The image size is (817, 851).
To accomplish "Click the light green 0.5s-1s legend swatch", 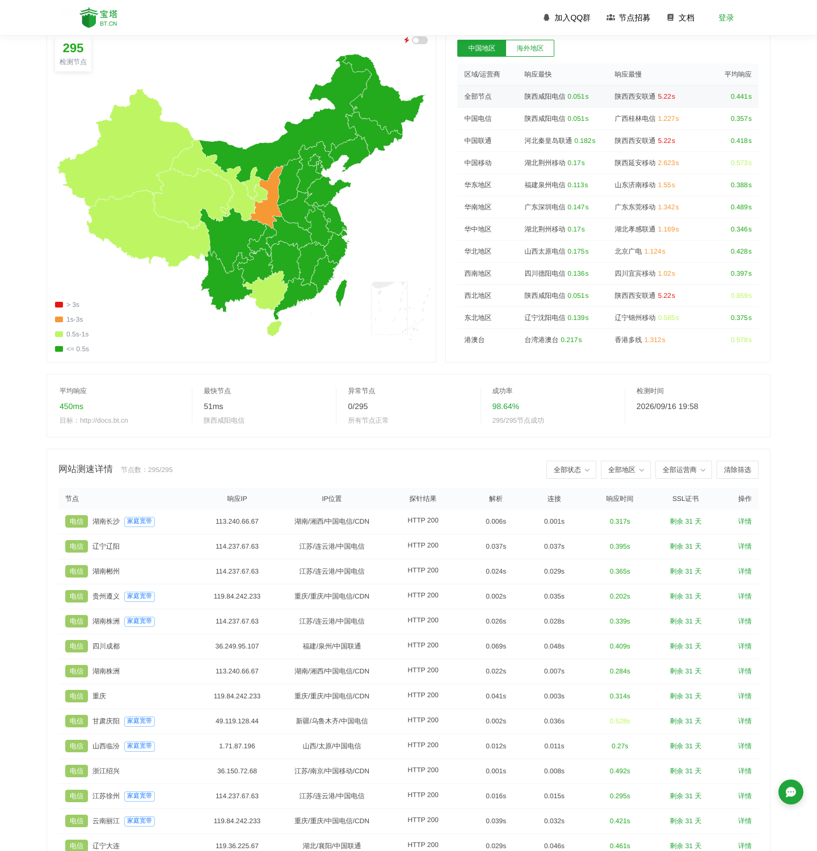I will click(59, 334).
